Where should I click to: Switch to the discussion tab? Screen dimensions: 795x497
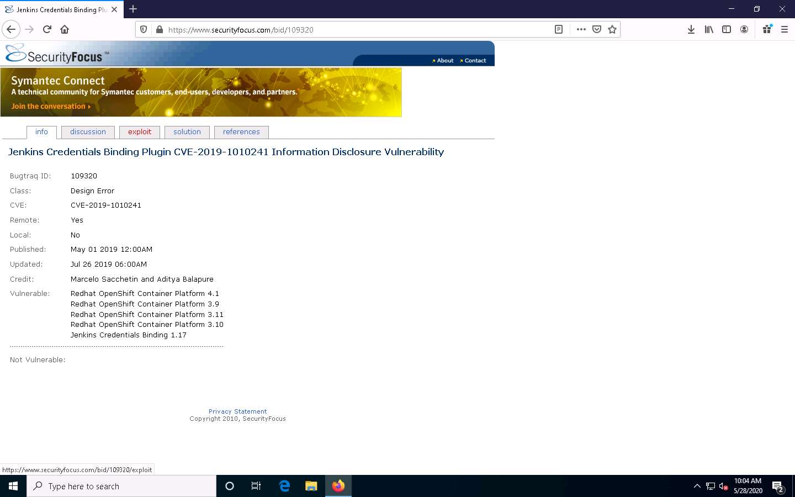tap(88, 132)
